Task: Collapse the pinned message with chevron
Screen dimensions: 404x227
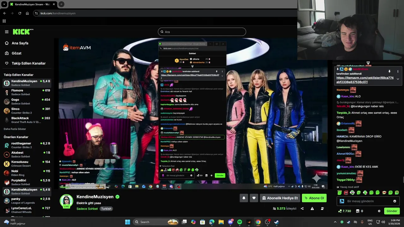Action: tap(398, 79)
